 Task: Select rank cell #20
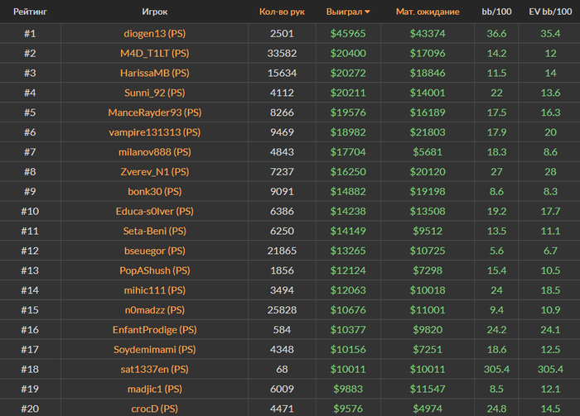click(30, 409)
